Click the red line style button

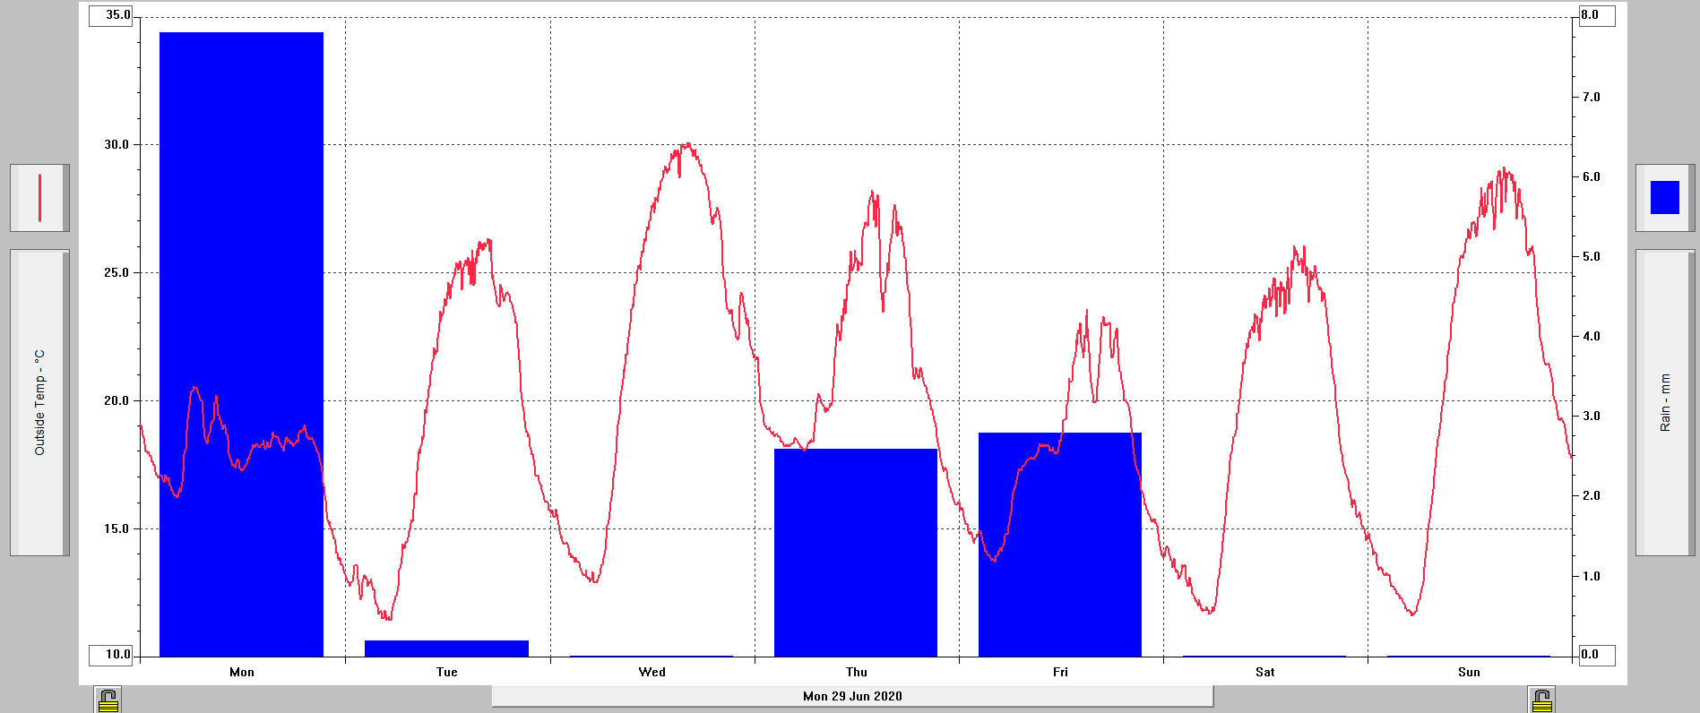pyautogui.click(x=39, y=198)
